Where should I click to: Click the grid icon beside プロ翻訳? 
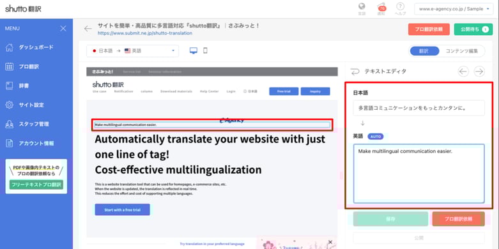10,67
